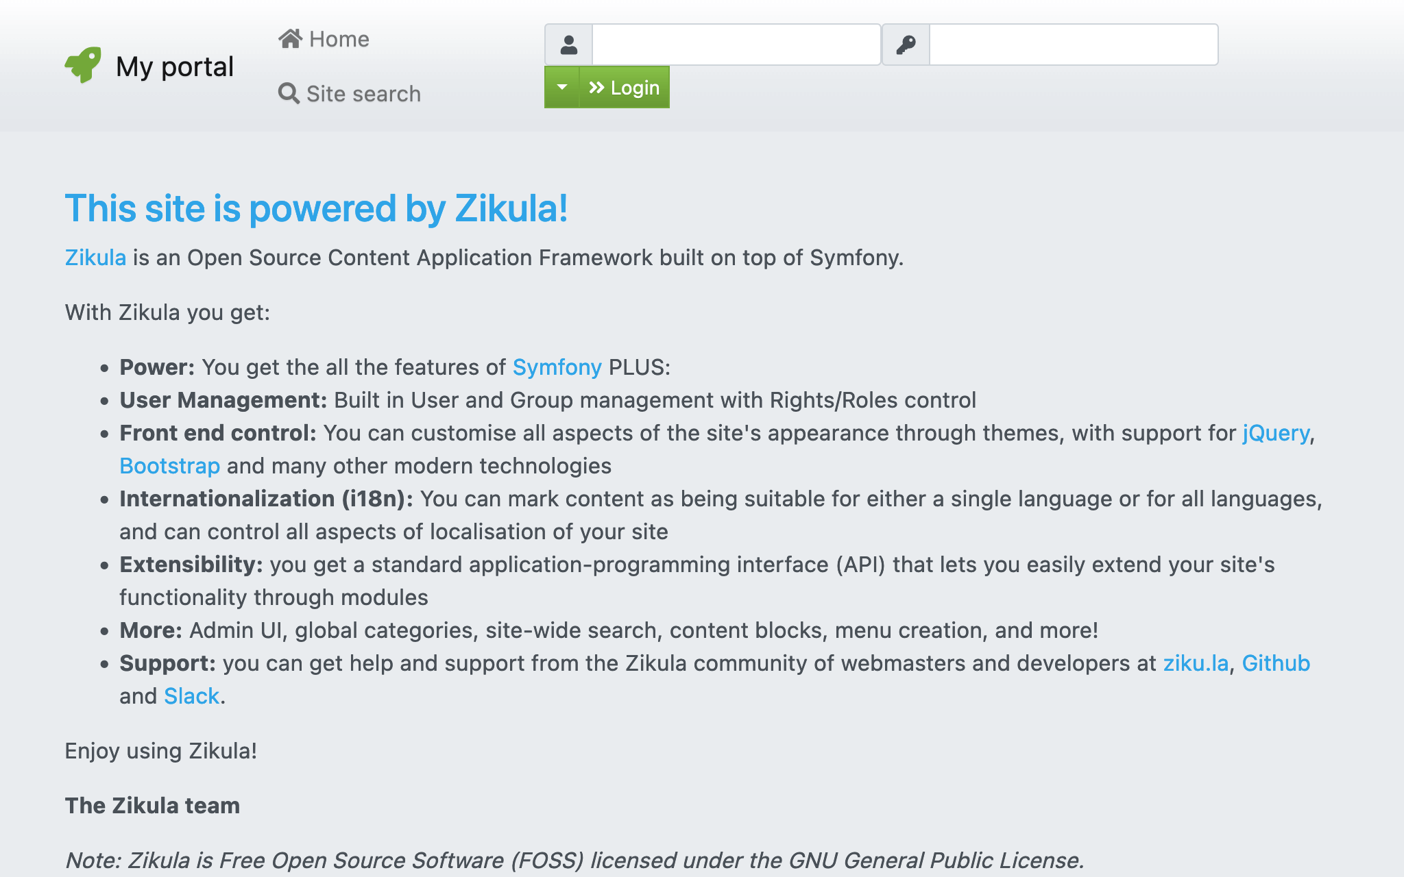Follow the Zikula link in intro sentence
Image resolution: width=1404 pixels, height=877 pixels.
[x=95, y=258]
